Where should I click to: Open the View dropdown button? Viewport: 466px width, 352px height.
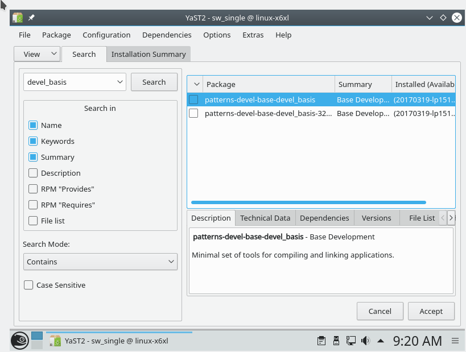[37, 54]
